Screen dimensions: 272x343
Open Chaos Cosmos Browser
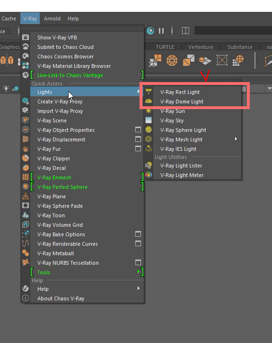[x=87, y=56]
